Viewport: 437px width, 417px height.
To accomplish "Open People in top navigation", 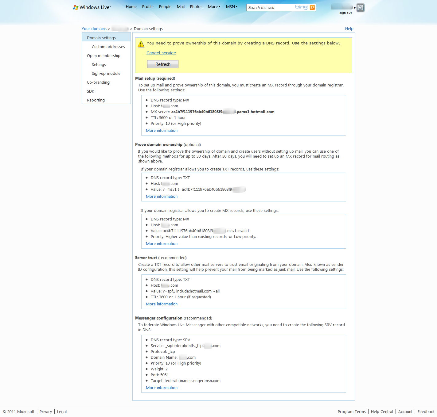I will [x=165, y=6].
